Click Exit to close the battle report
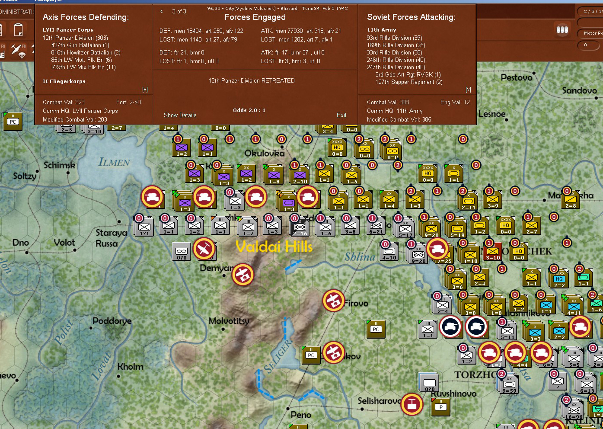 (x=341, y=115)
